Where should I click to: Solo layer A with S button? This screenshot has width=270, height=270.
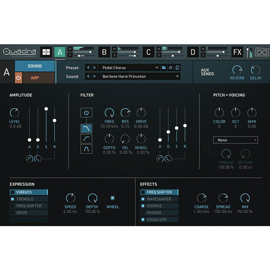70,55
